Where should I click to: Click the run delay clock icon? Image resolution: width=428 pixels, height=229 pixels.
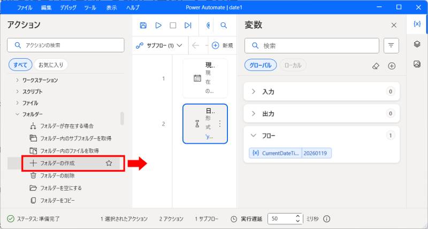234,219
